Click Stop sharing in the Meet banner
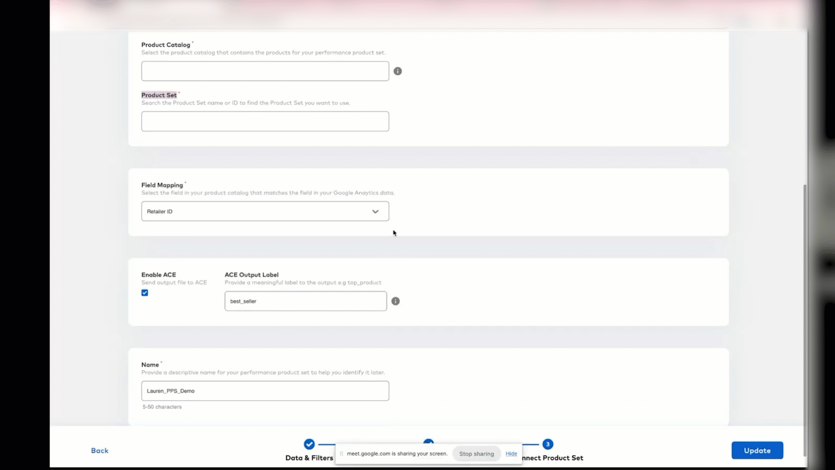 [476, 453]
